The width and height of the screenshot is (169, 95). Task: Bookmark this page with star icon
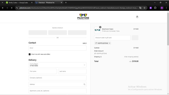(144, 8)
